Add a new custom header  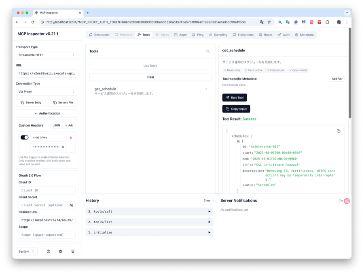69,125
